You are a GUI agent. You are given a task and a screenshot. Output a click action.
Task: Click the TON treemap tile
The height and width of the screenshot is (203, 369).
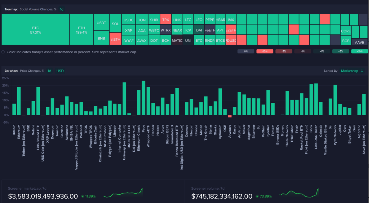point(142,20)
